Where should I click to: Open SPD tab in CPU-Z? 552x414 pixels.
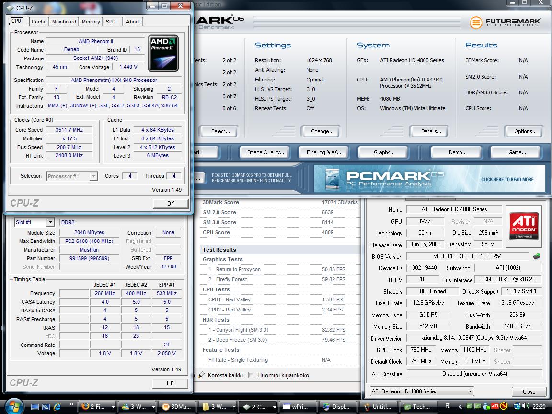[111, 22]
